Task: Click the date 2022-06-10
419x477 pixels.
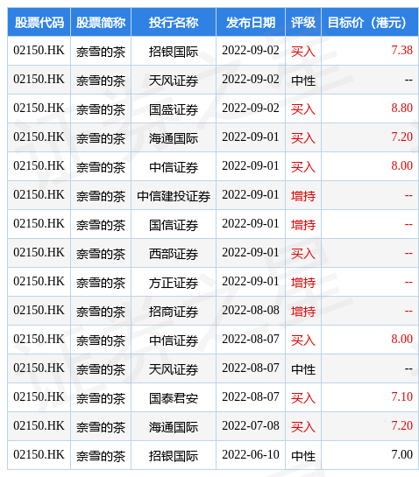Action: tap(251, 455)
